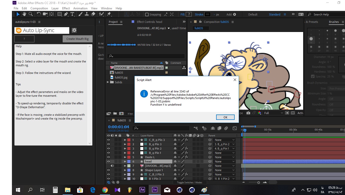The width and height of the screenshot is (345, 195).
Task: Open Show Channel color management icon
Action: click(259, 113)
